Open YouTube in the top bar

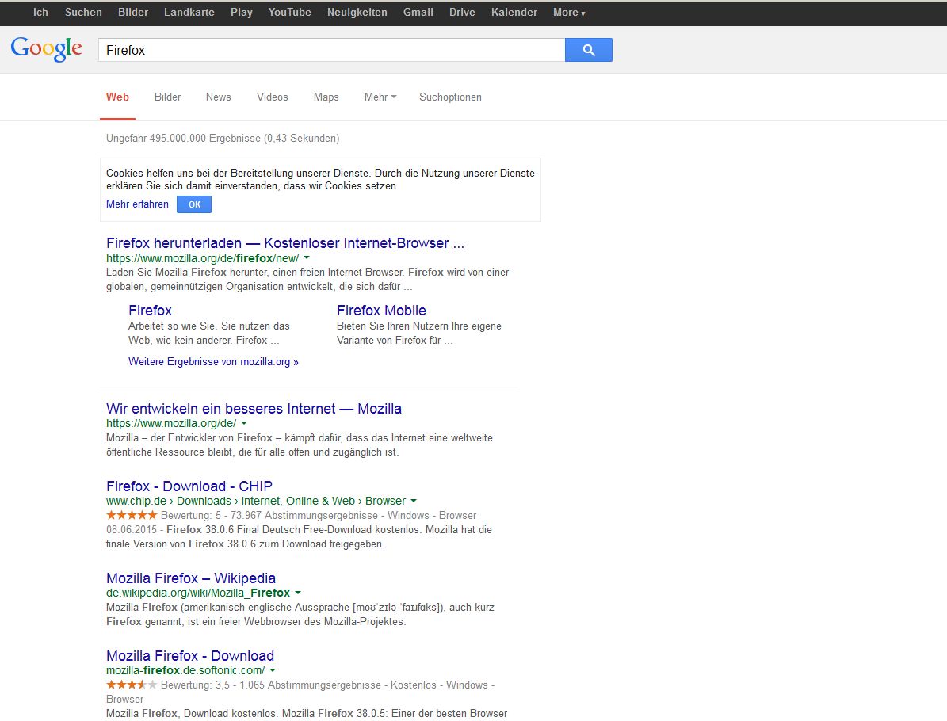[x=290, y=12]
